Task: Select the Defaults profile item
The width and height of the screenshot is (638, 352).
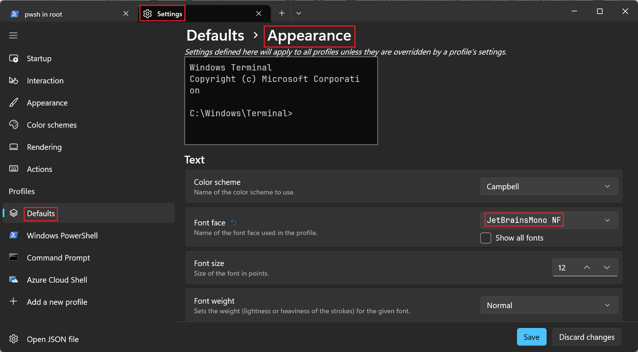Action: pos(89,213)
